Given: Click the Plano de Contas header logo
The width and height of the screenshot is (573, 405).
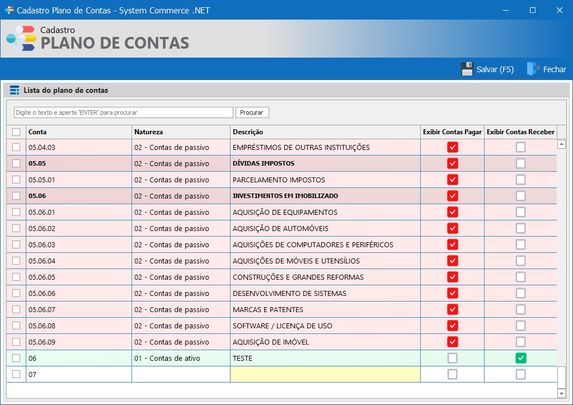Looking at the screenshot, I should 21,39.
